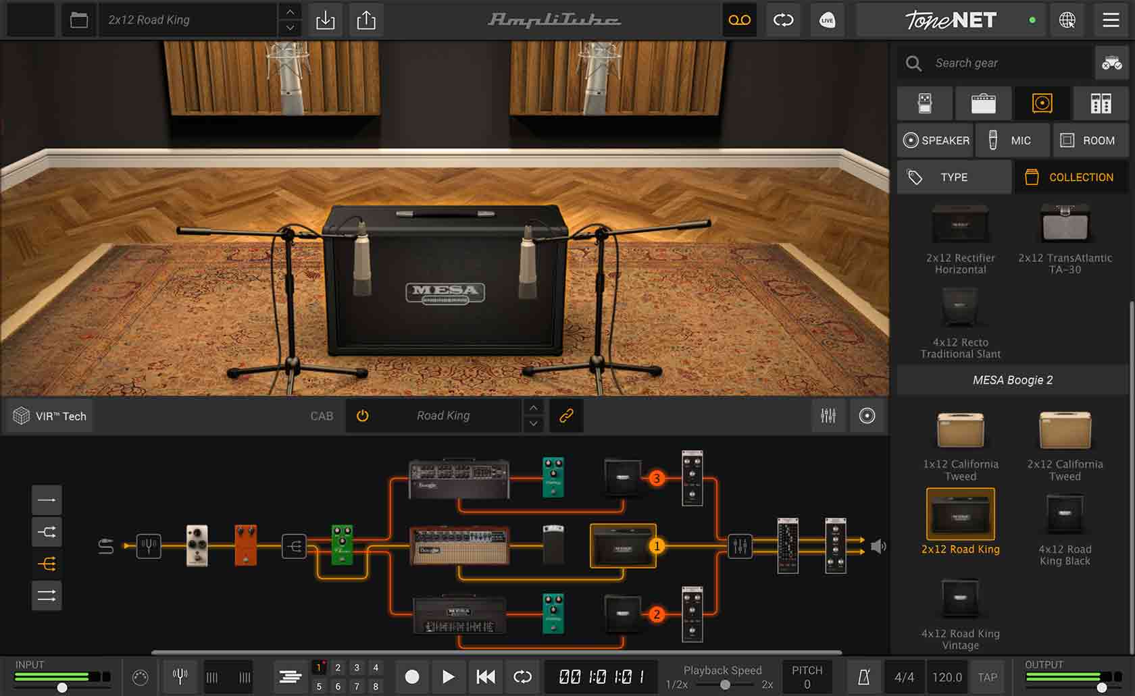Open the preset list down arrow
The image size is (1135, 696).
pos(290,28)
